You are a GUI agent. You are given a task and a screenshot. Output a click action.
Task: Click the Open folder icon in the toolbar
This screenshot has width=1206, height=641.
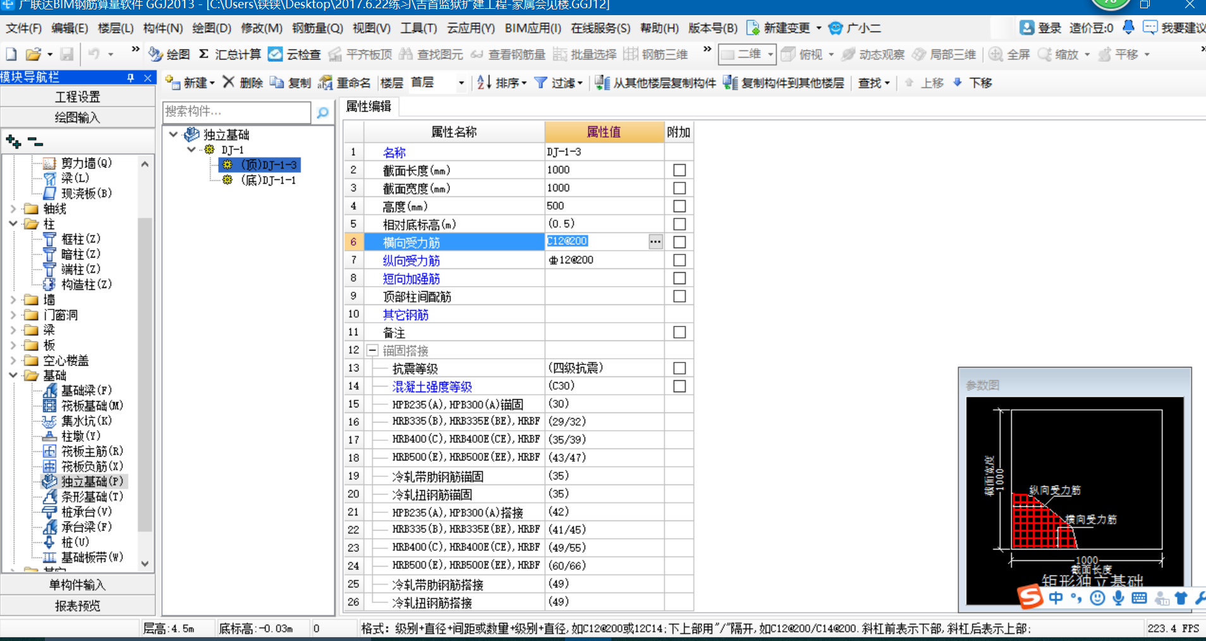(33, 54)
